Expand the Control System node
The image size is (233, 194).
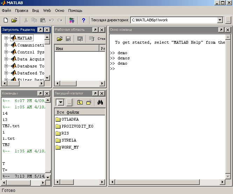click(x=6, y=52)
